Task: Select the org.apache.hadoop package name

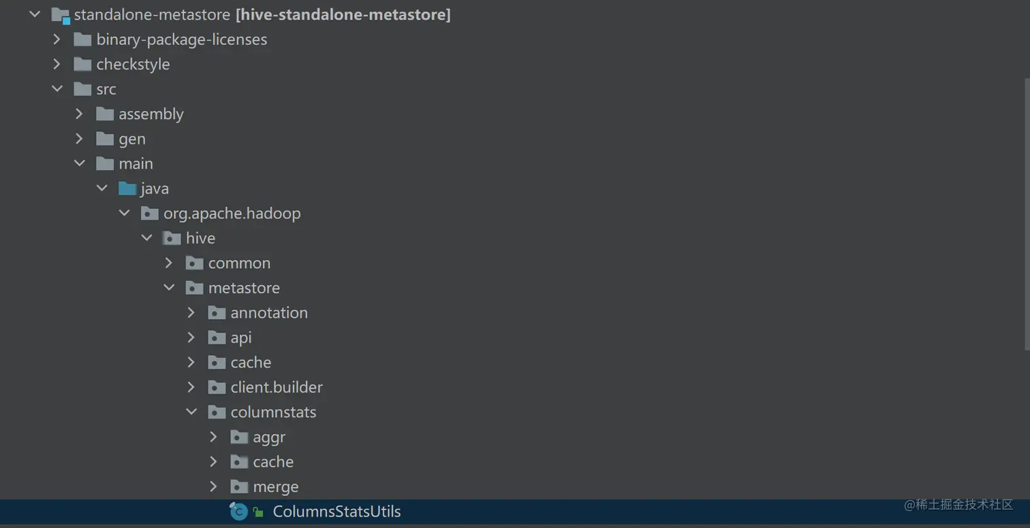Action: point(232,214)
